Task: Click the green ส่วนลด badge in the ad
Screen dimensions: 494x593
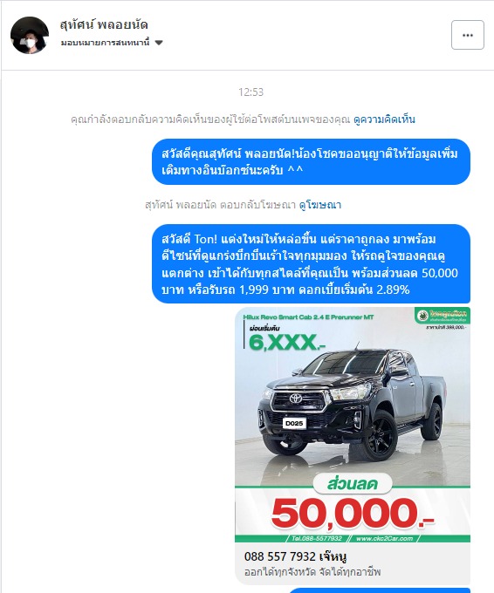Action: click(353, 484)
